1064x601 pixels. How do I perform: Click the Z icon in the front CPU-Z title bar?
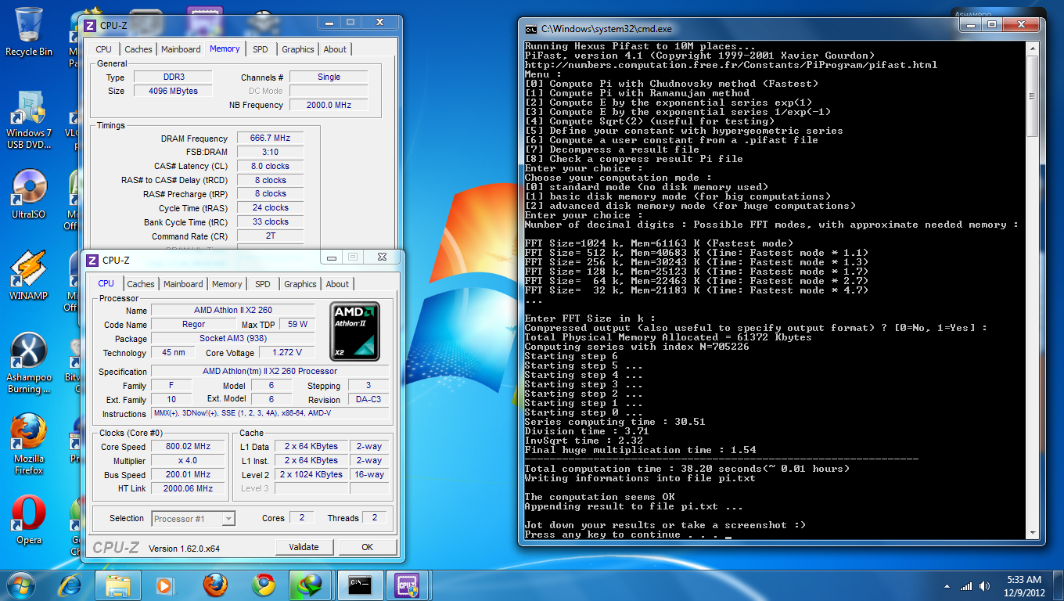pyautogui.click(x=92, y=260)
